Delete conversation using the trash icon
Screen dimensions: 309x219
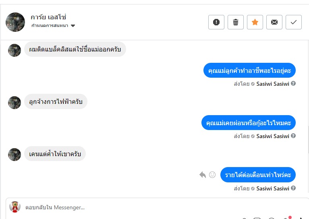tap(236, 22)
